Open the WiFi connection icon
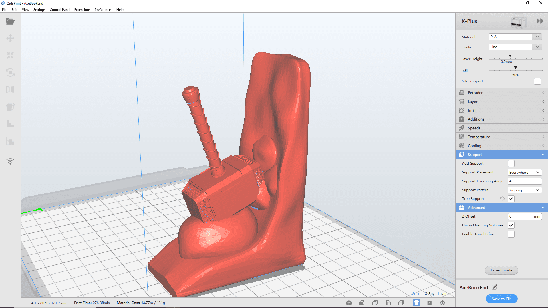This screenshot has height=308, width=548. pyautogui.click(x=10, y=161)
